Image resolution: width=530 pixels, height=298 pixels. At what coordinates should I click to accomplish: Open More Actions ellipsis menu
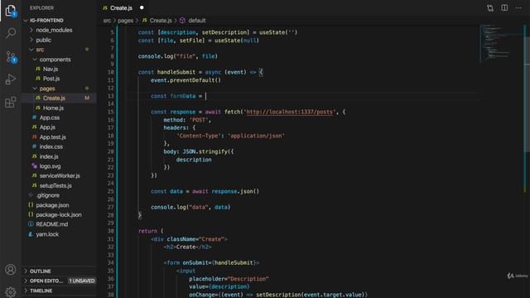click(518, 7)
